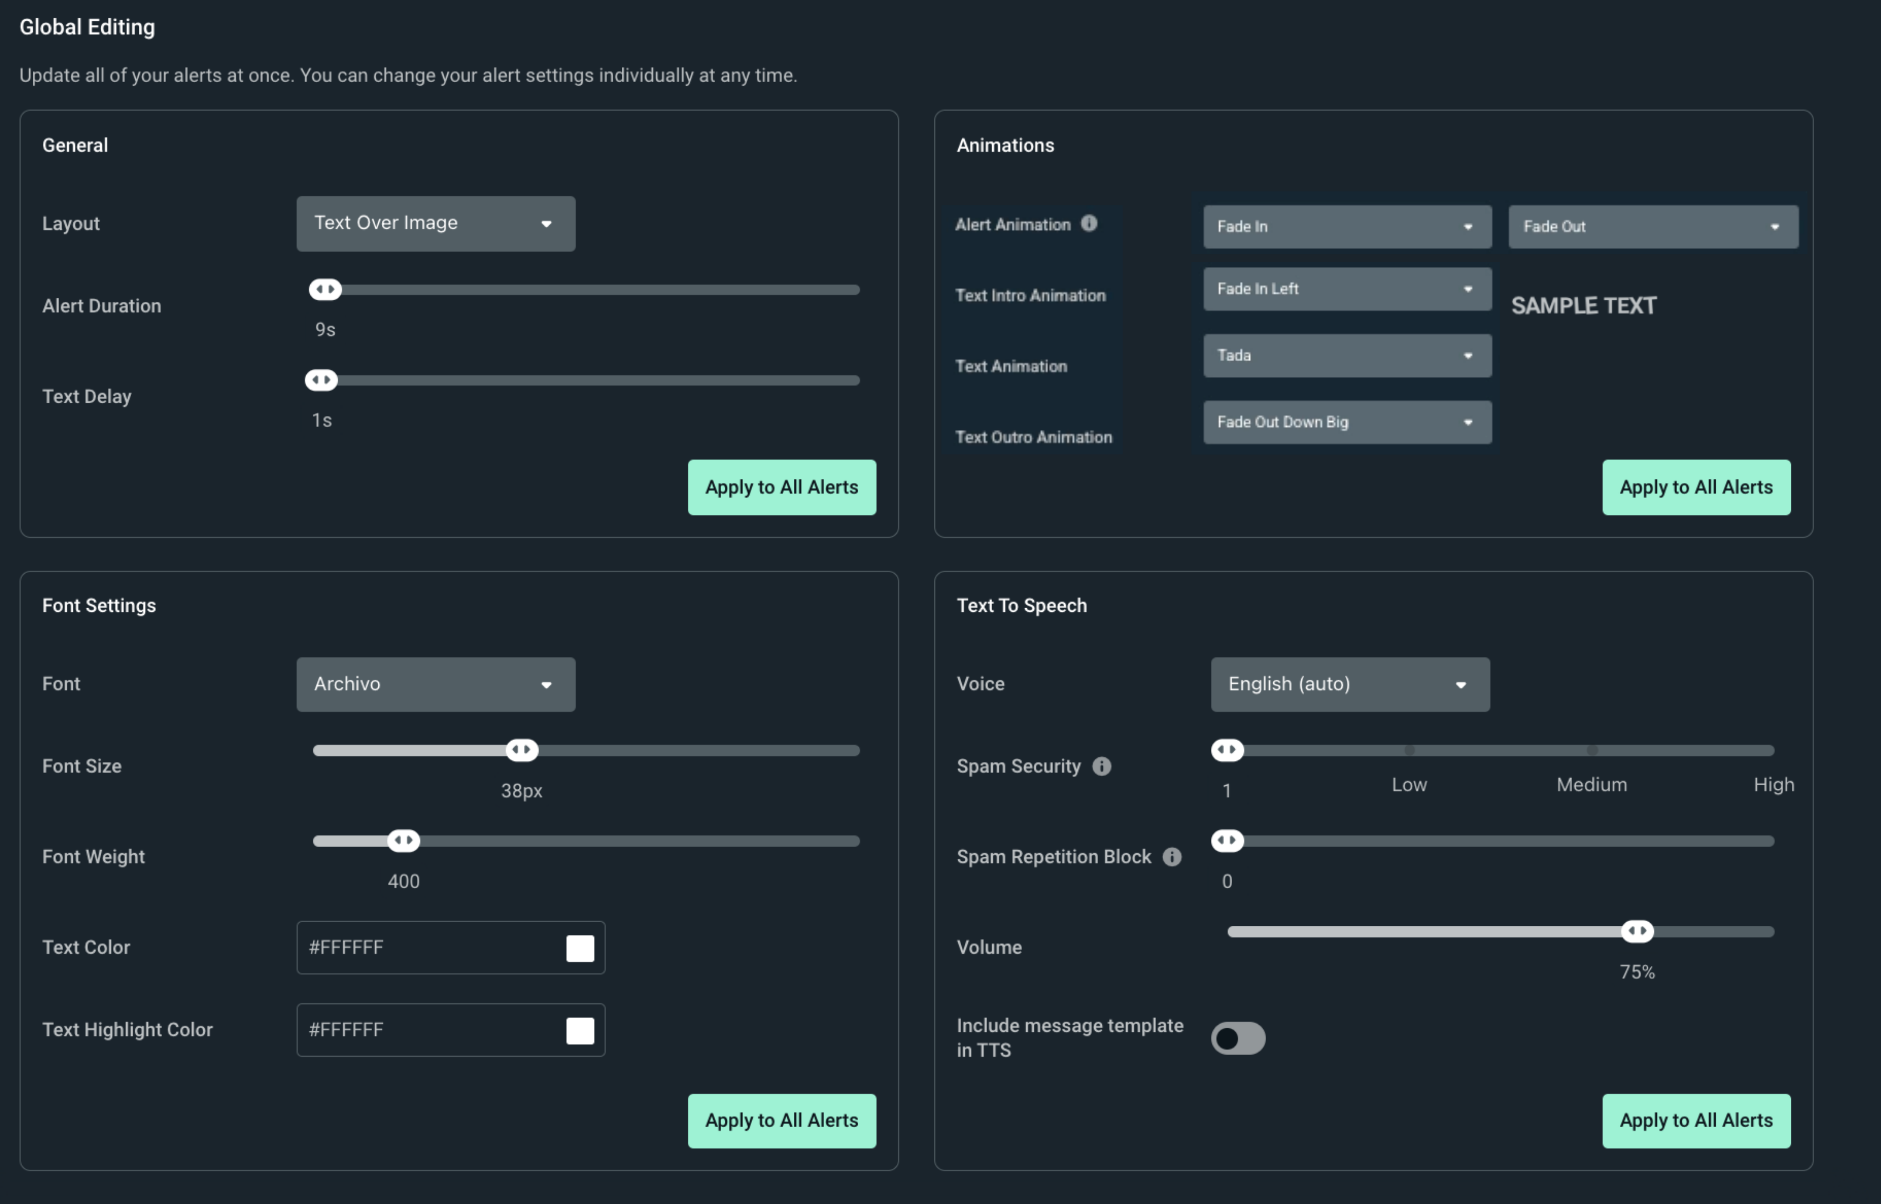Open the Tada text animation dropdown
Image resolution: width=1881 pixels, height=1204 pixels.
[x=1347, y=356]
